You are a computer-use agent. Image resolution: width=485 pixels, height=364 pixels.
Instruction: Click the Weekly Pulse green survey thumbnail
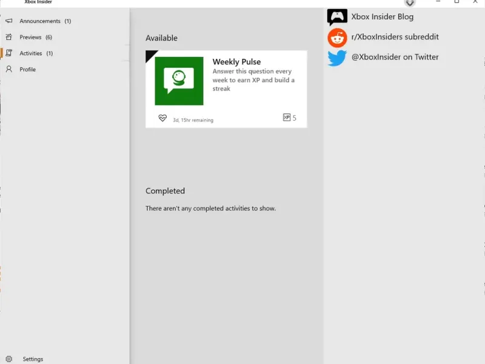coord(179,81)
